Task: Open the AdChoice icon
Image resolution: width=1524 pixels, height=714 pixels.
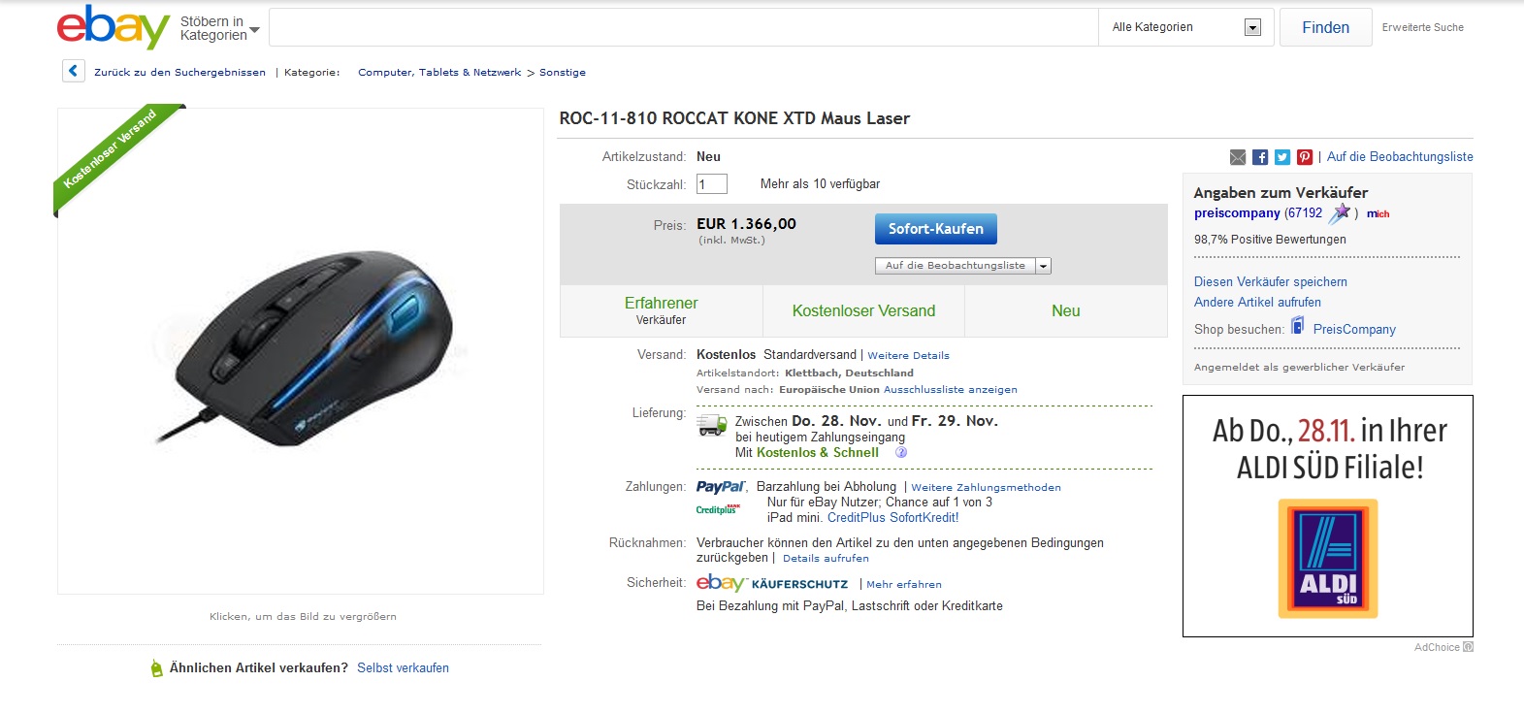Action: click(1468, 647)
